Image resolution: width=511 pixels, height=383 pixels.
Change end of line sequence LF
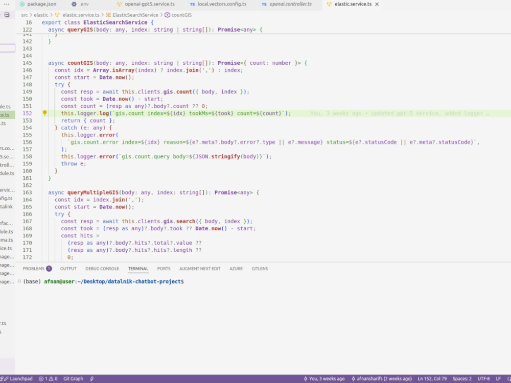point(498,379)
